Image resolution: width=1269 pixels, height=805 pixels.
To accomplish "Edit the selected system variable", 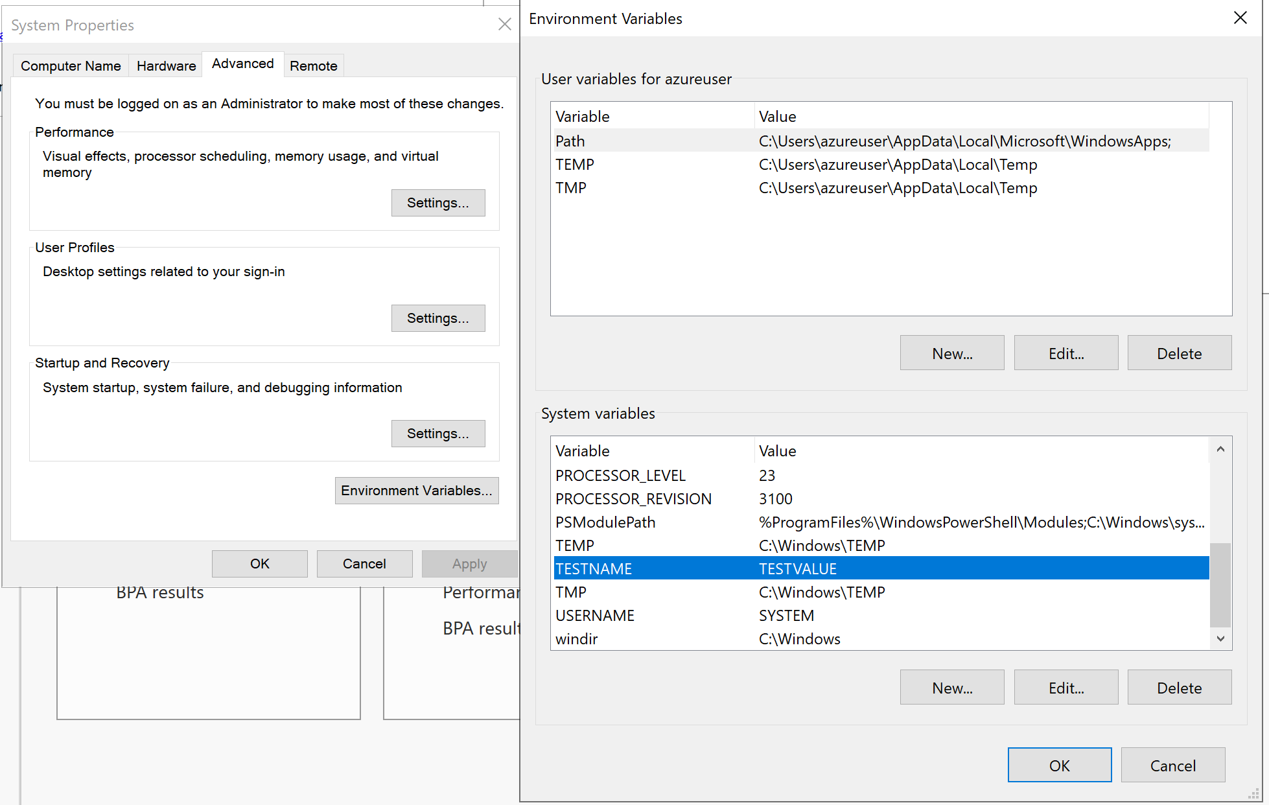I will [x=1065, y=687].
